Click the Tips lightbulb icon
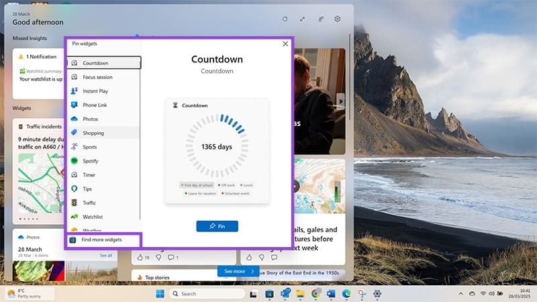This screenshot has height=302, width=537. tap(75, 189)
